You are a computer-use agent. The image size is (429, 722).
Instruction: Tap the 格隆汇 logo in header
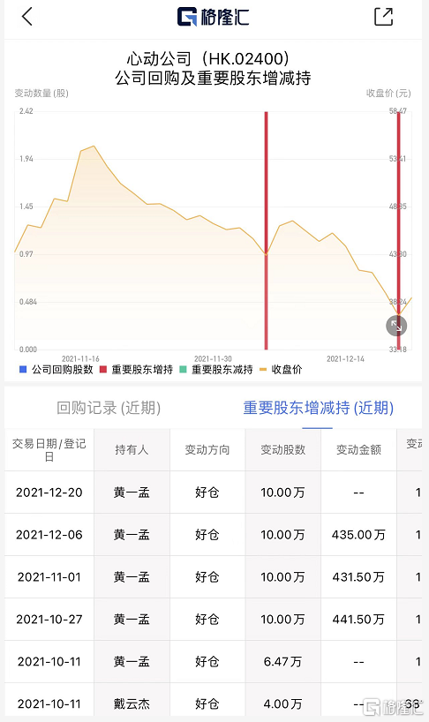tap(213, 17)
